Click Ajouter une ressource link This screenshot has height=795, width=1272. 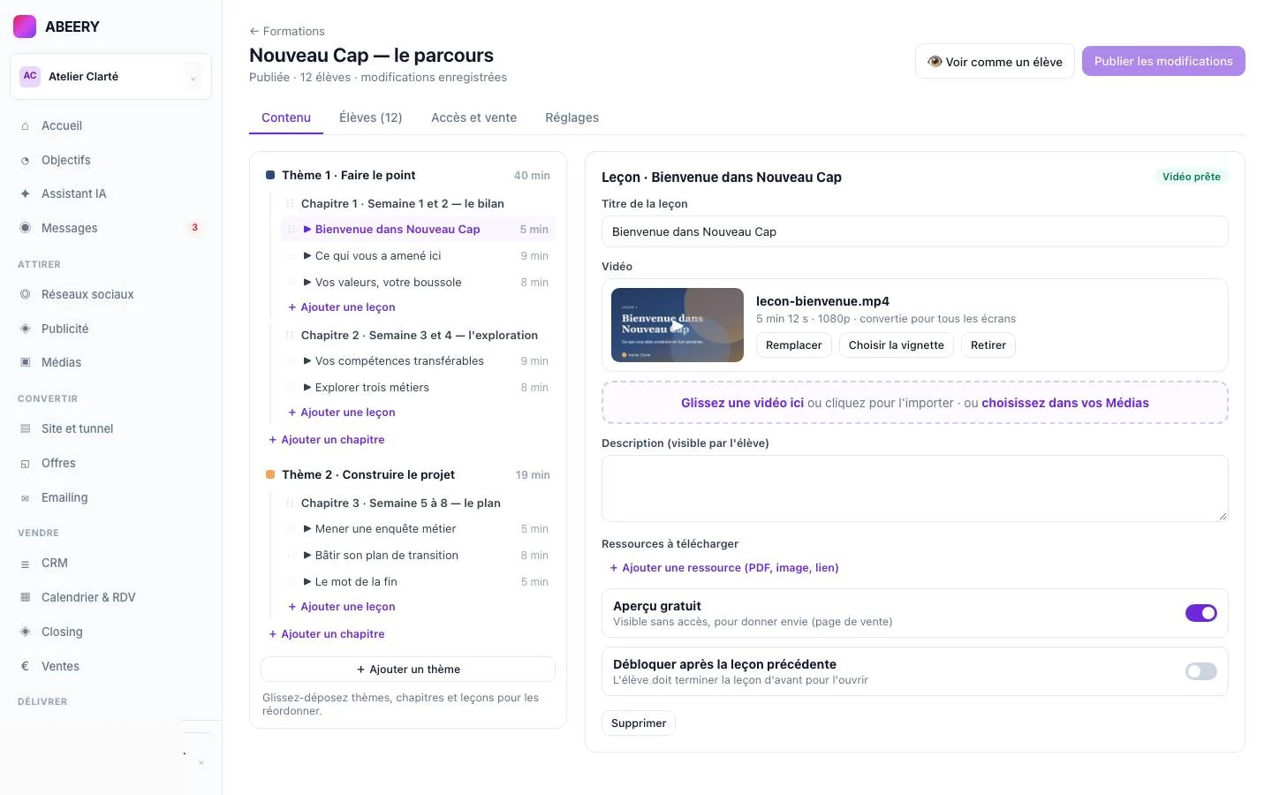724,568
